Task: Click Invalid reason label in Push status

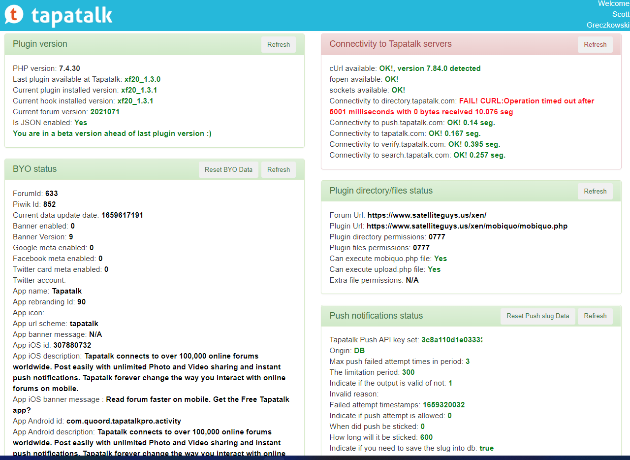Action: pos(354,394)
